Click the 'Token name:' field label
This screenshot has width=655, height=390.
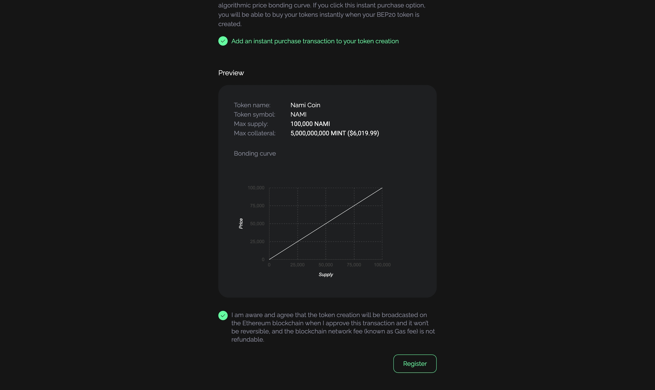pyautogui.click(x=252, y=105)
